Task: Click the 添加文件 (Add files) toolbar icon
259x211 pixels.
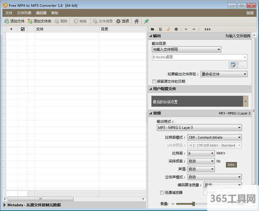Action: (x=14, y=21)
